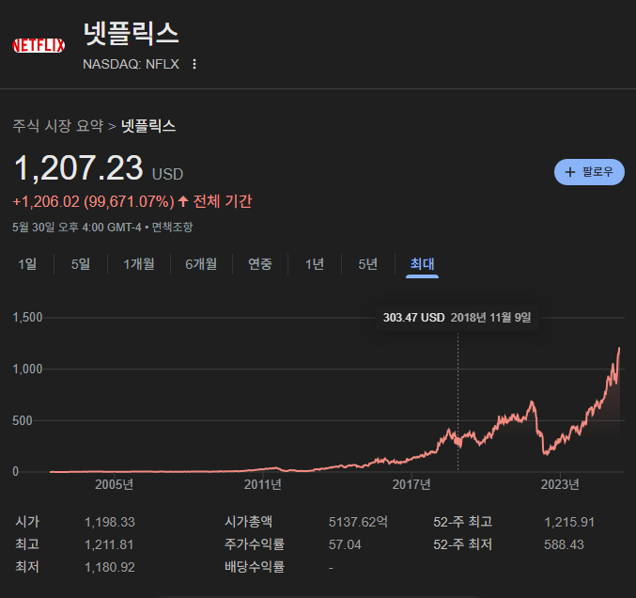636x598 pixels.
Task: Click the 1,500 y-axis label
Action: [x=27, y=318]
